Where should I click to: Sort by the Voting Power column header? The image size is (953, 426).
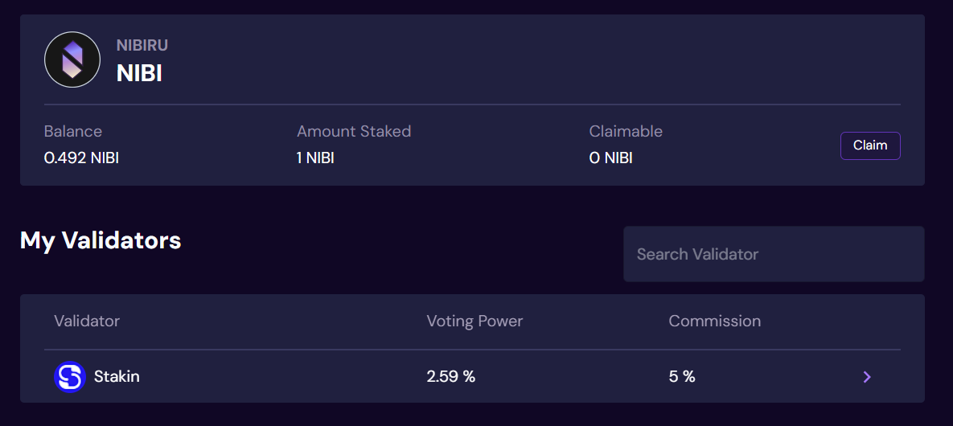474,321
